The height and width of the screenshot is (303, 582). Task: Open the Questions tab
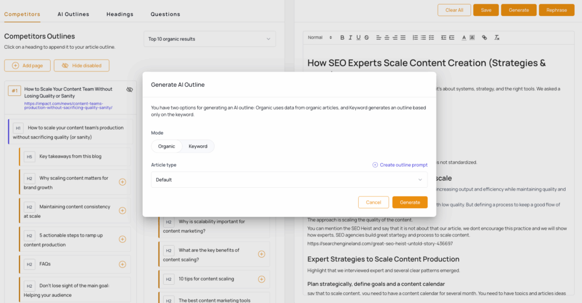click(x=165, y=14)
